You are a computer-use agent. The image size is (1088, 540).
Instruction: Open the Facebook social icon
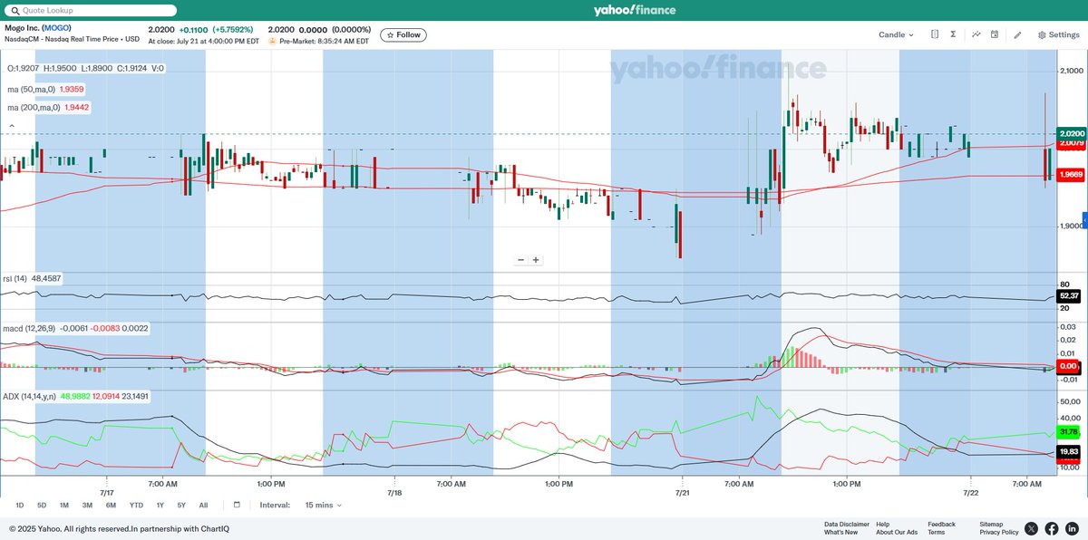(x=1052, y=528)
